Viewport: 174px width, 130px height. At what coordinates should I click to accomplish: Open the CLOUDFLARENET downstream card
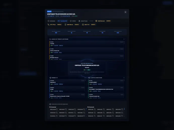coord(106,82)
